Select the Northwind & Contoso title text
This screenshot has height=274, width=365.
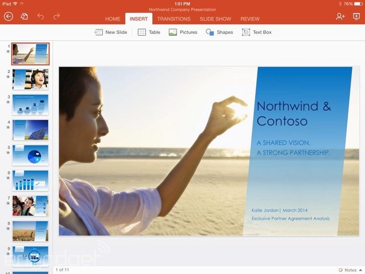[x=293, y=113]
